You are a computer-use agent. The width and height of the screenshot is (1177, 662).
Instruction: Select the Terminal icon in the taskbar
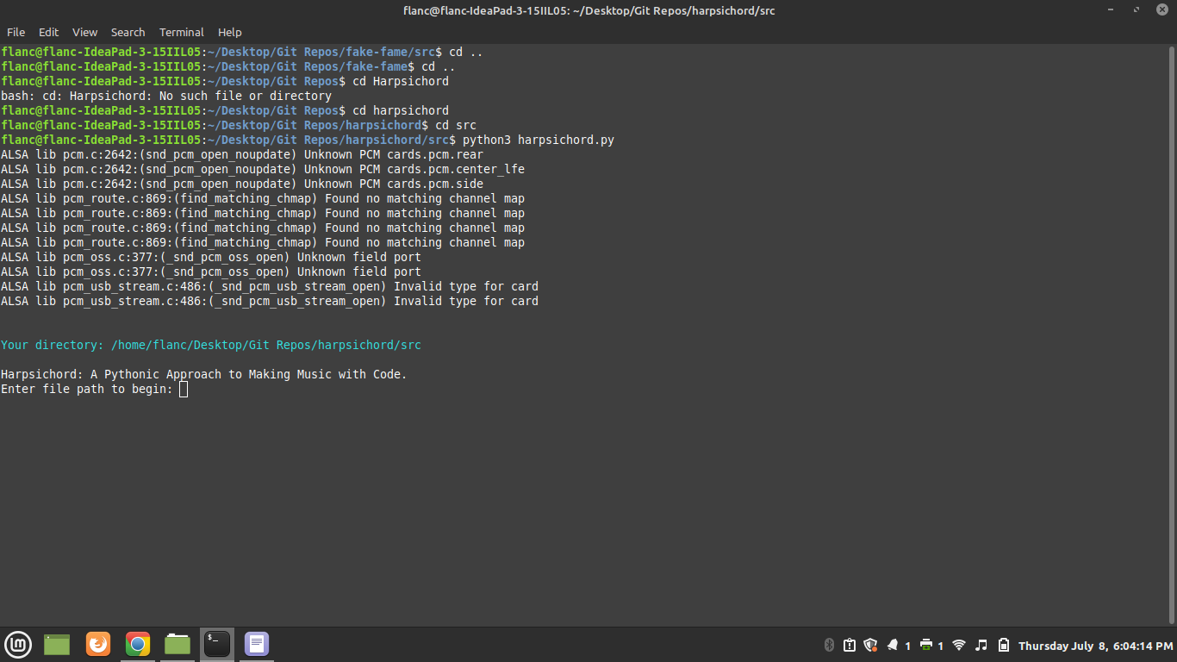pos(217,644)
